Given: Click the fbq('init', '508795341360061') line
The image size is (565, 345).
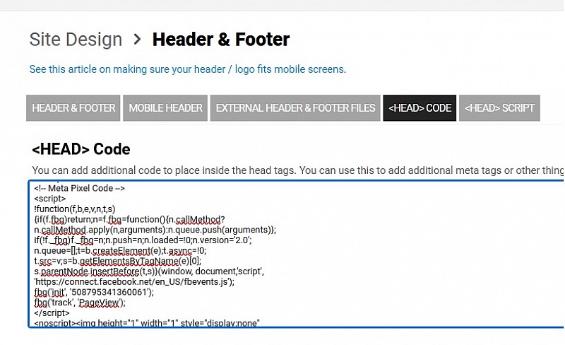Looking at the screenshot, I should (94, 292).
